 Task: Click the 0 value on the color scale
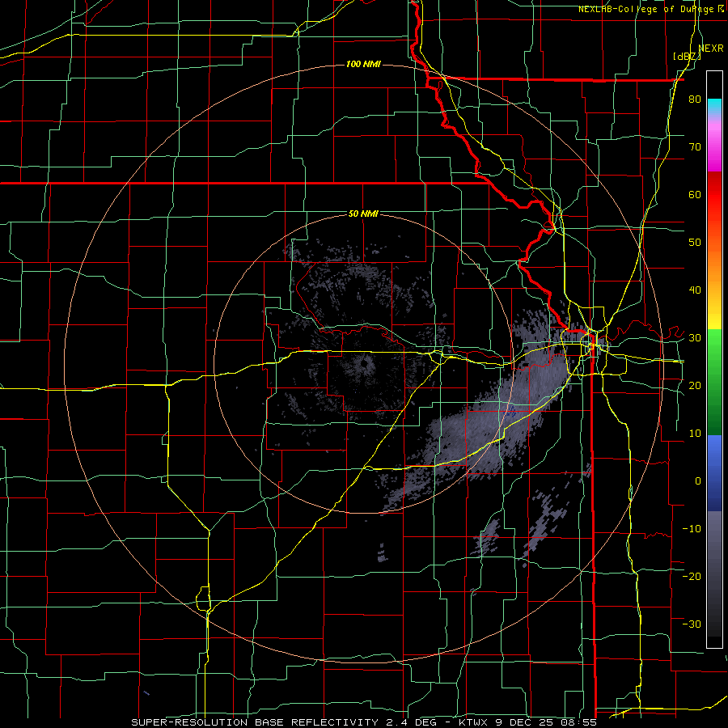pyautogui.click(x=698, y=481)
